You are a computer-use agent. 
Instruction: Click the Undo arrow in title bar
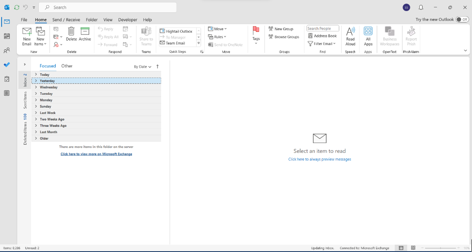26,7
